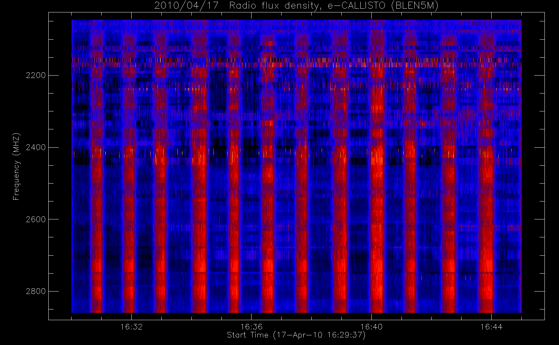
Task: Click the 16:44 time tick label
Action: tap(491, 327)
